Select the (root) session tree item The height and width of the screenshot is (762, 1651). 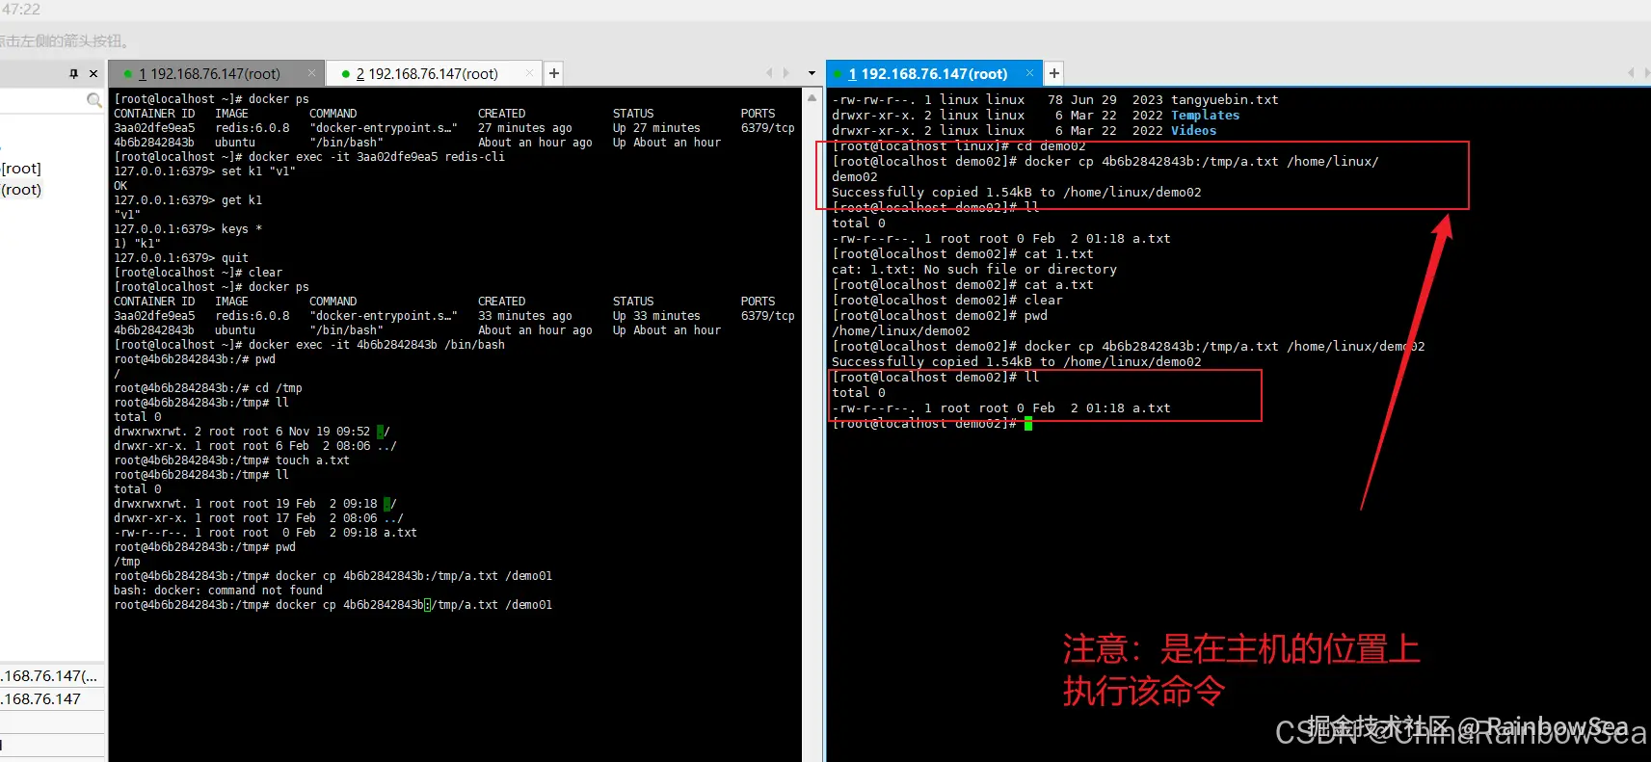pos(21,190)
